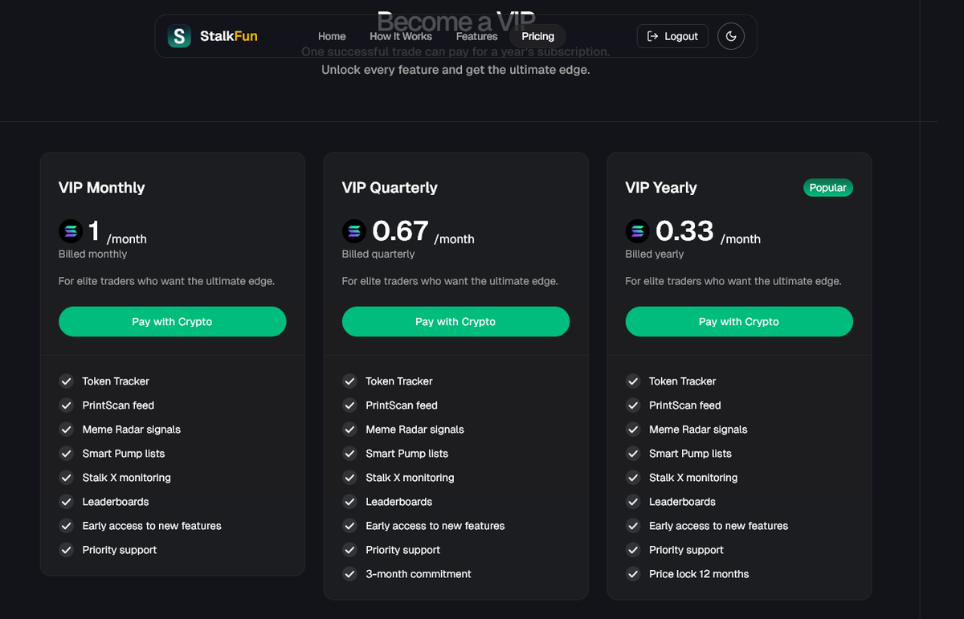Image resolution: width=964 pixels, height=619 pixels.
Task: Click the StalkFun brand name
Action: [x=229, y=36]
